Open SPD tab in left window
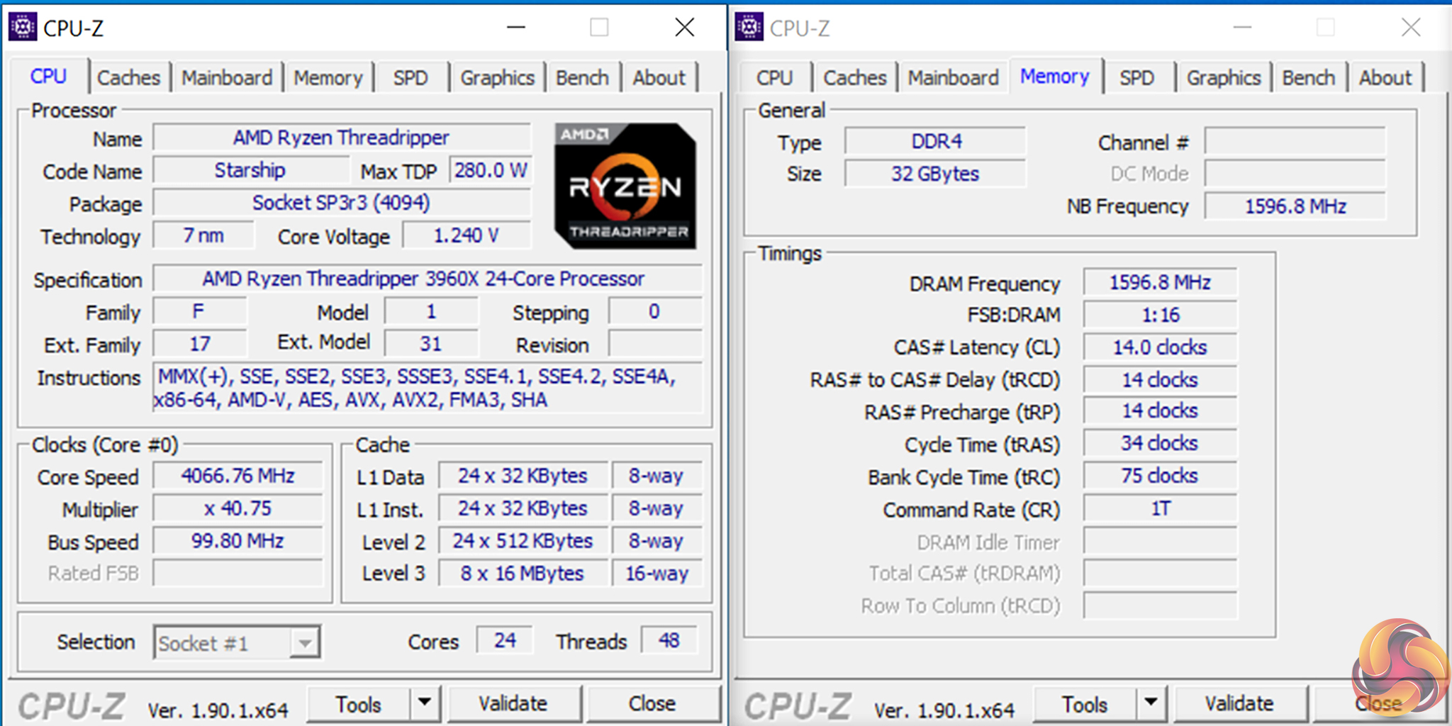 click(x=411, y=77)
